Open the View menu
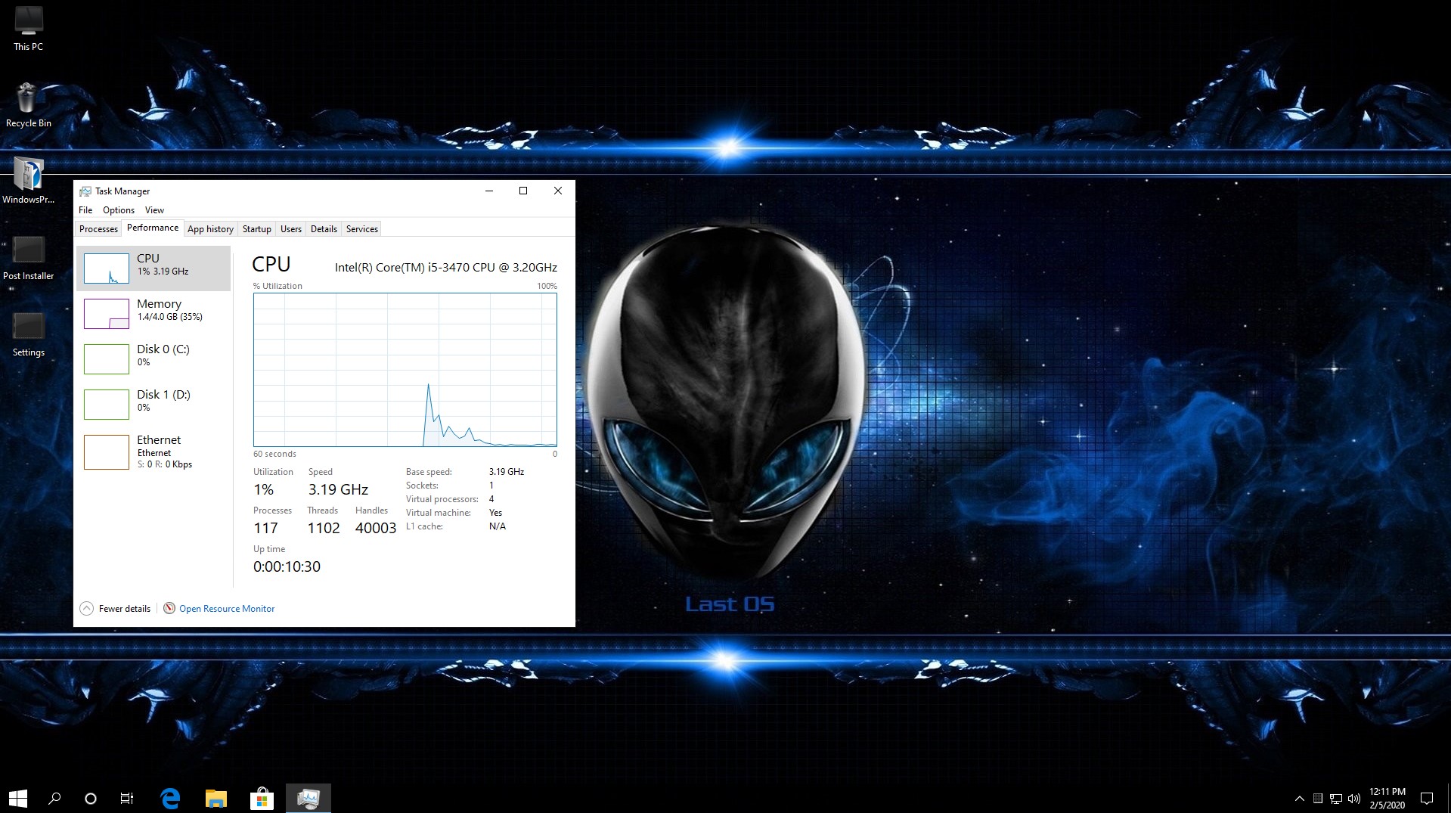 pyautogui.click(x=154, y=210)
